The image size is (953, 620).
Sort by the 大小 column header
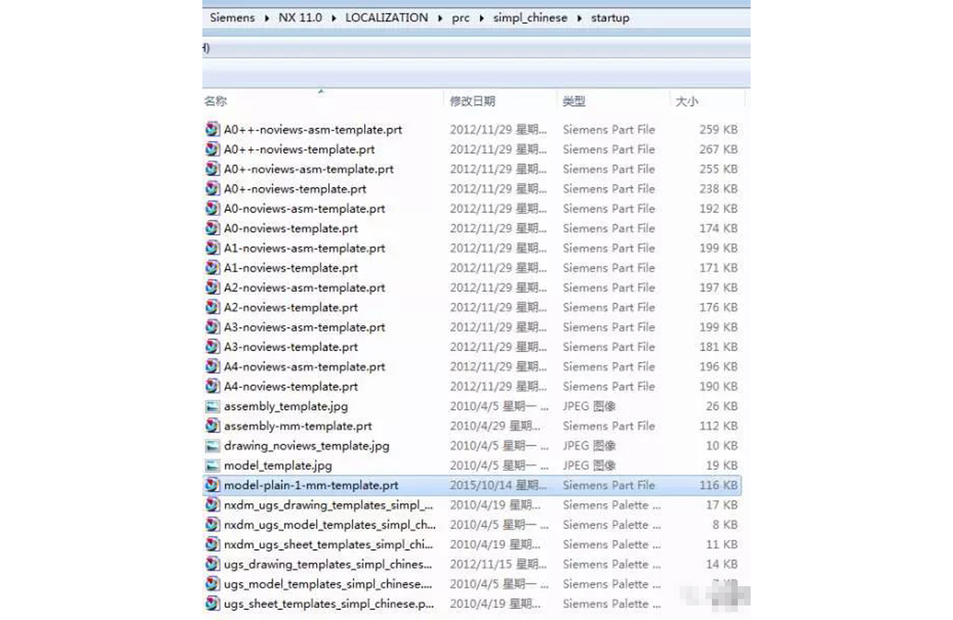pos(686,101)
